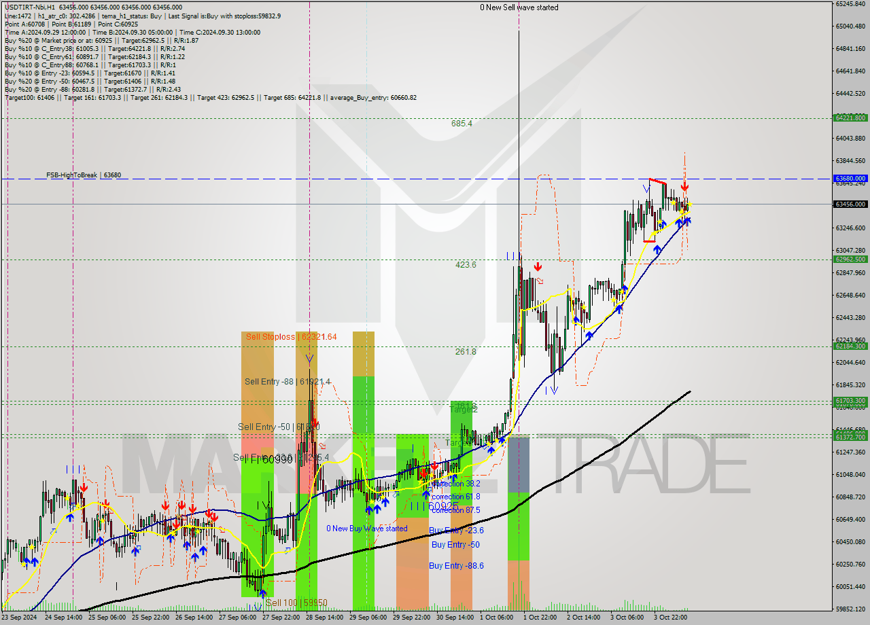Click the 'Buy %20 @ Market price' line
870x625 pixels.
click(102, 40)
